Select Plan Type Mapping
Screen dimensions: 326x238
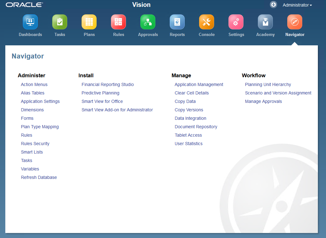(40, 127)
